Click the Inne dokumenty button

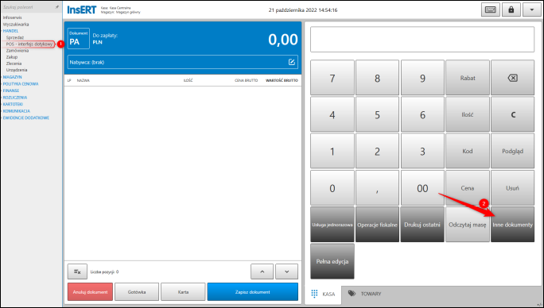coord(512,225)
